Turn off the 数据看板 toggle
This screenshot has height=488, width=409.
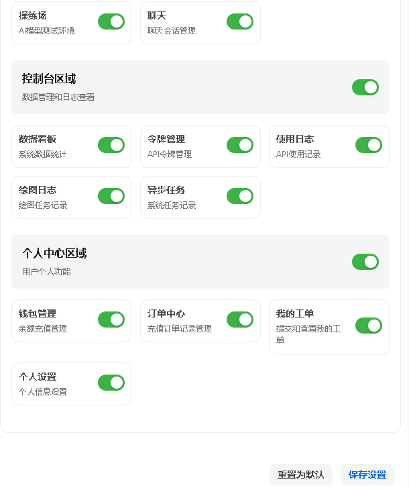pyautogui.click(x=111, y=145)
